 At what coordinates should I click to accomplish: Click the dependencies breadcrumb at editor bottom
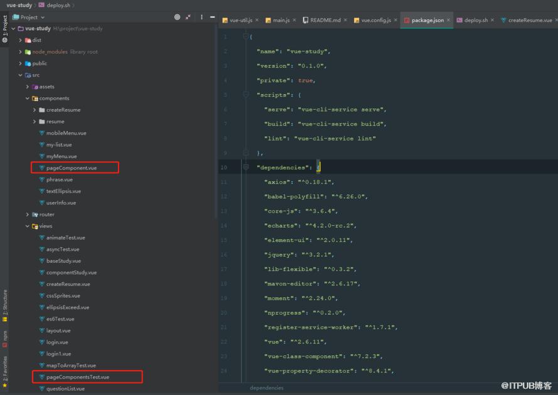coord(267,388)
